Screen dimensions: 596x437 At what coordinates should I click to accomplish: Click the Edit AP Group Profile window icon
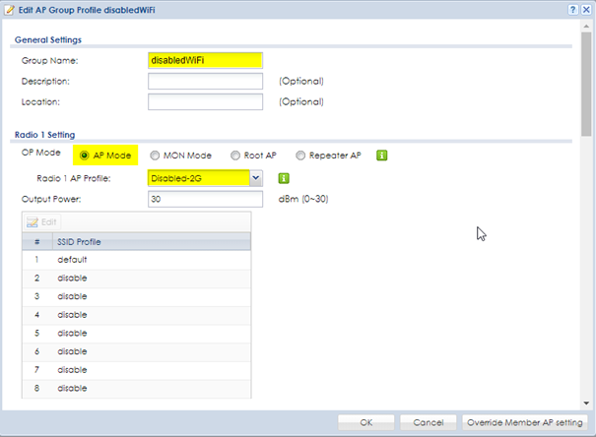click(9, 9)
